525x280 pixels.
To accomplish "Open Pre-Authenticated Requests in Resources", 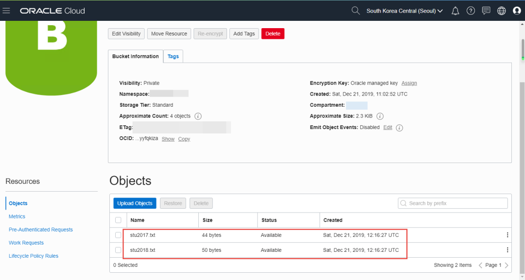I will (x=41, y=230).
